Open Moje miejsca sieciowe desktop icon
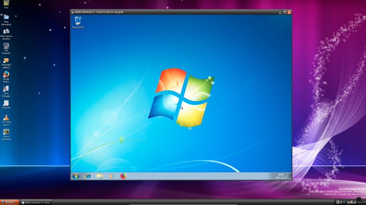Screen dimensions: 366x205 point(6,34)
